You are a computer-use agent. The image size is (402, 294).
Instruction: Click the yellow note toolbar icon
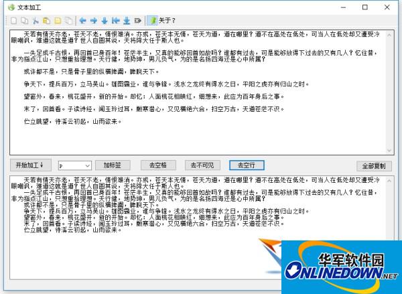pos(58,21)
